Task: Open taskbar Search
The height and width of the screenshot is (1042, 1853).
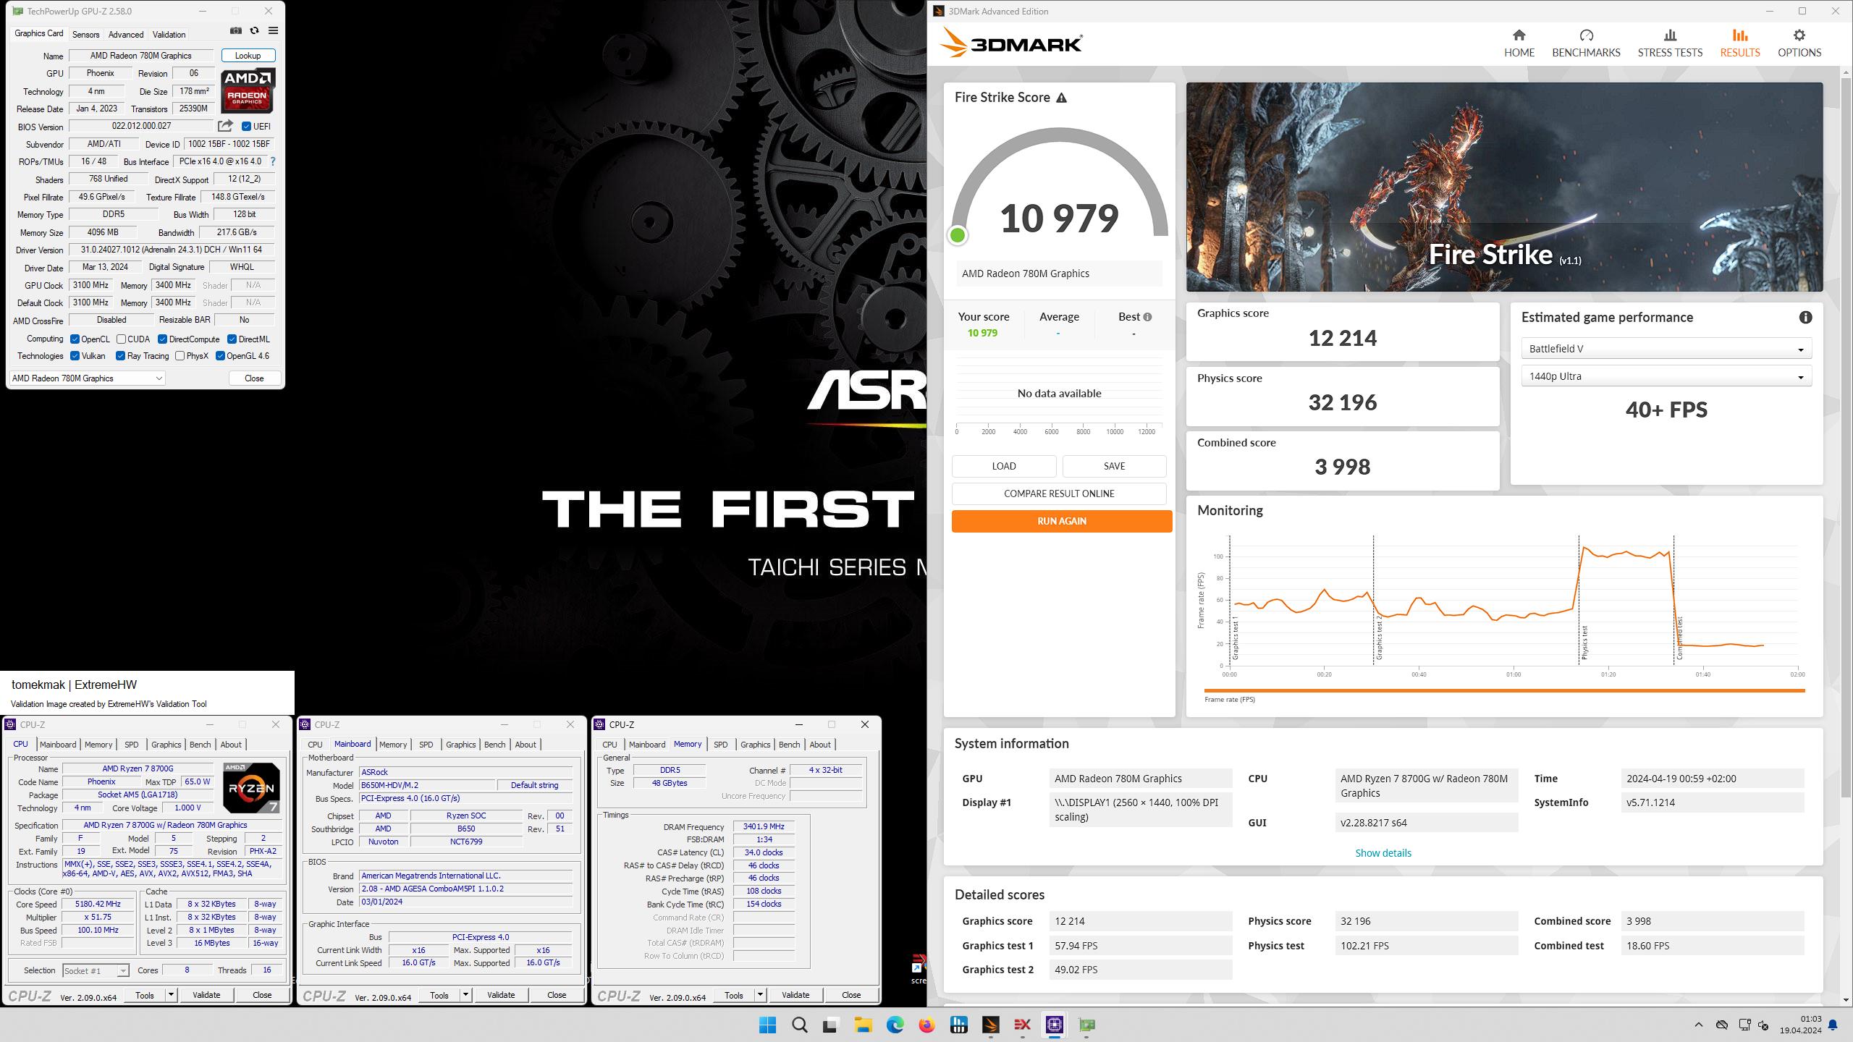Action: click(799, 1025)
